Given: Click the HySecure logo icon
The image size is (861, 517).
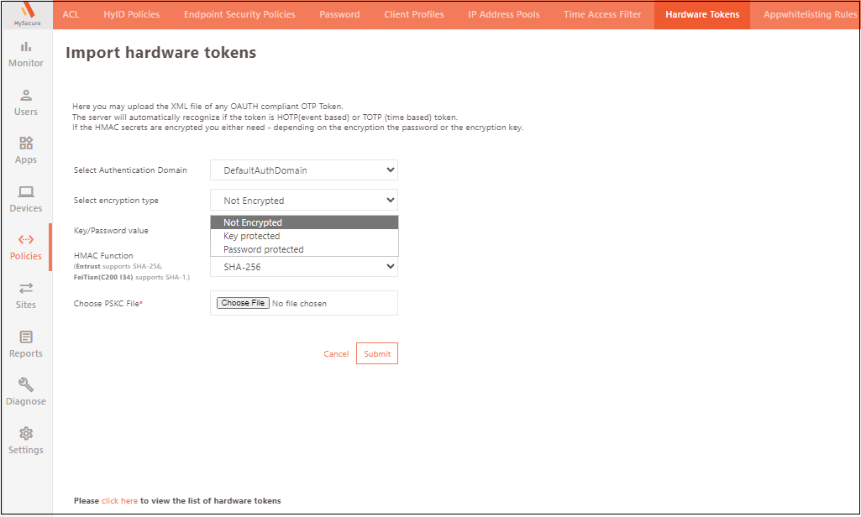Looking at the screenshot, I should [x=26, y=11].
